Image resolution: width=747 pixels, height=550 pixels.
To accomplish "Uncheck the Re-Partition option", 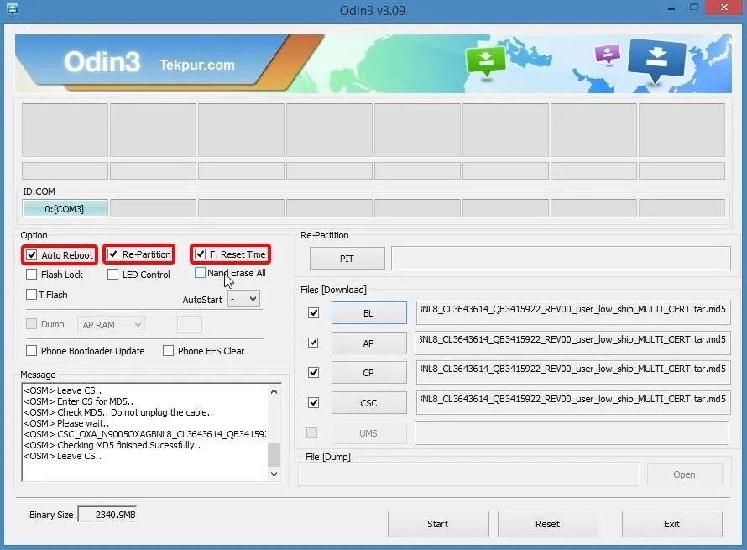I will coord(113,254).
